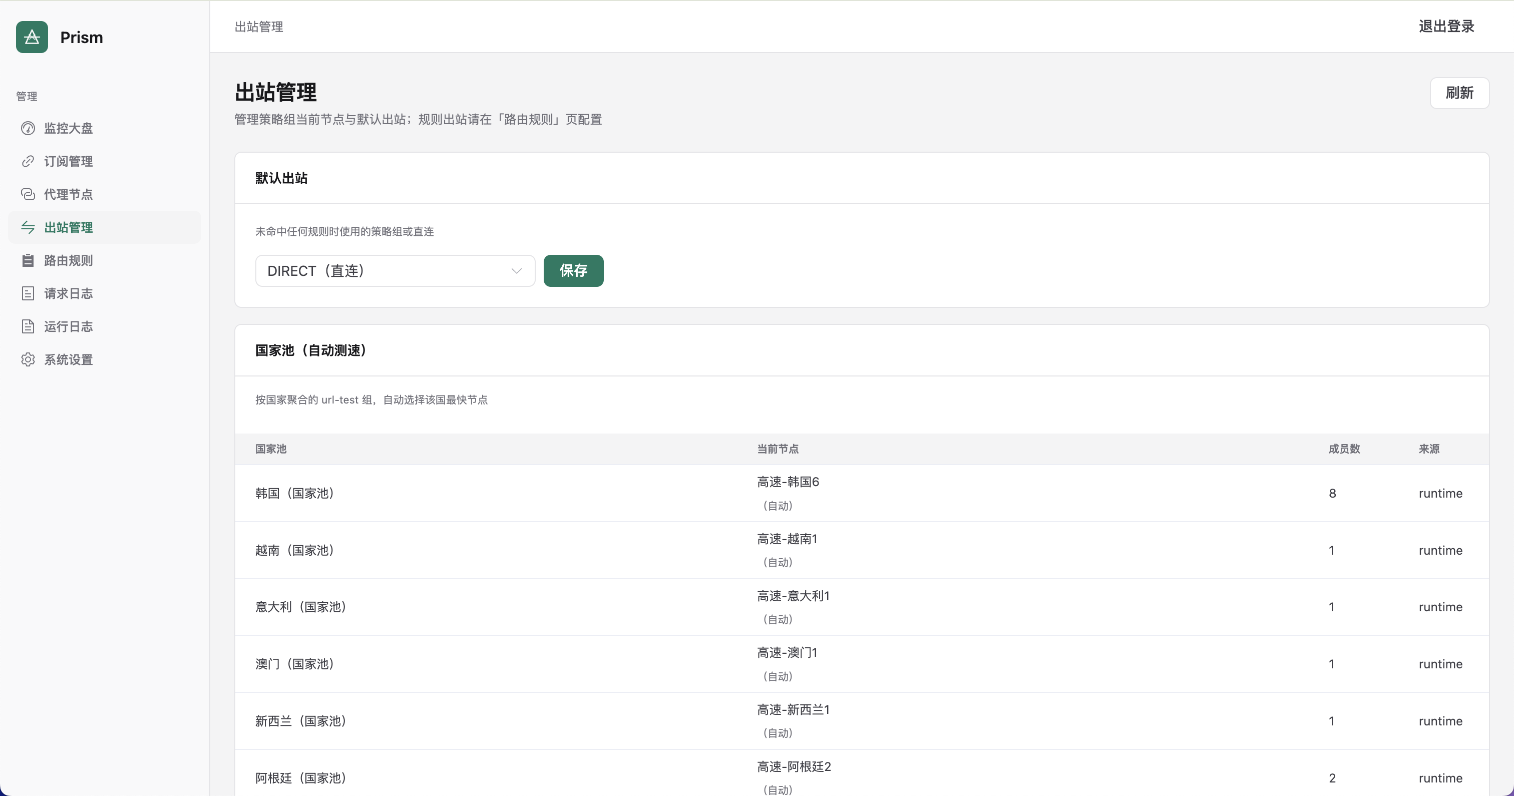Select 出站管理 in the sidebar
The height and width of the screenshot is (796, 1514).
coord(105,227)
